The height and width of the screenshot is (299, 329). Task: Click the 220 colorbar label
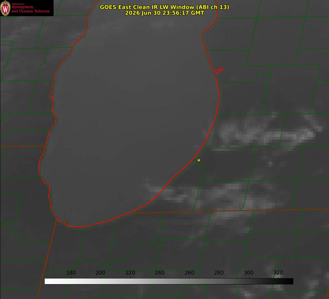click(x=130, y=273)
